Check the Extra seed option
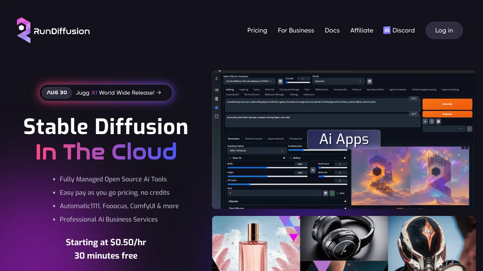Image resolution: width=483 pixels, height=271 pixels. [x=338, y=193]
